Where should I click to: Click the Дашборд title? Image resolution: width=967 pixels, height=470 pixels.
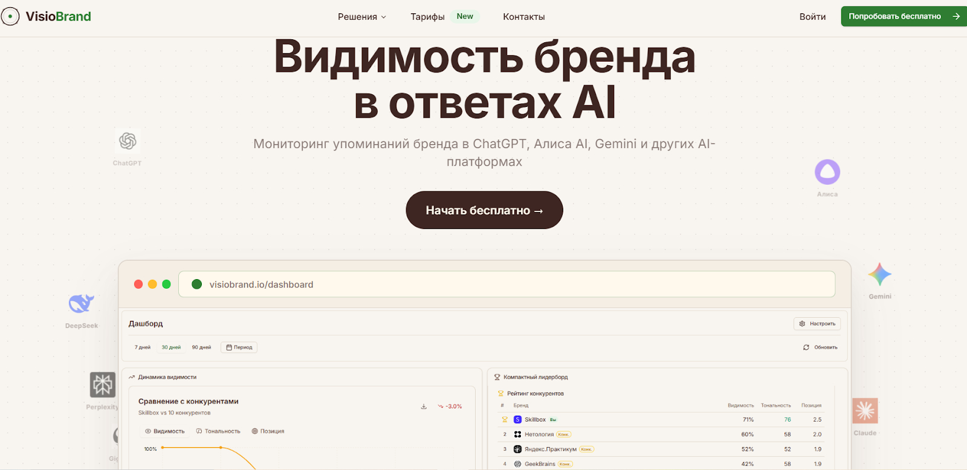point(146,324)
